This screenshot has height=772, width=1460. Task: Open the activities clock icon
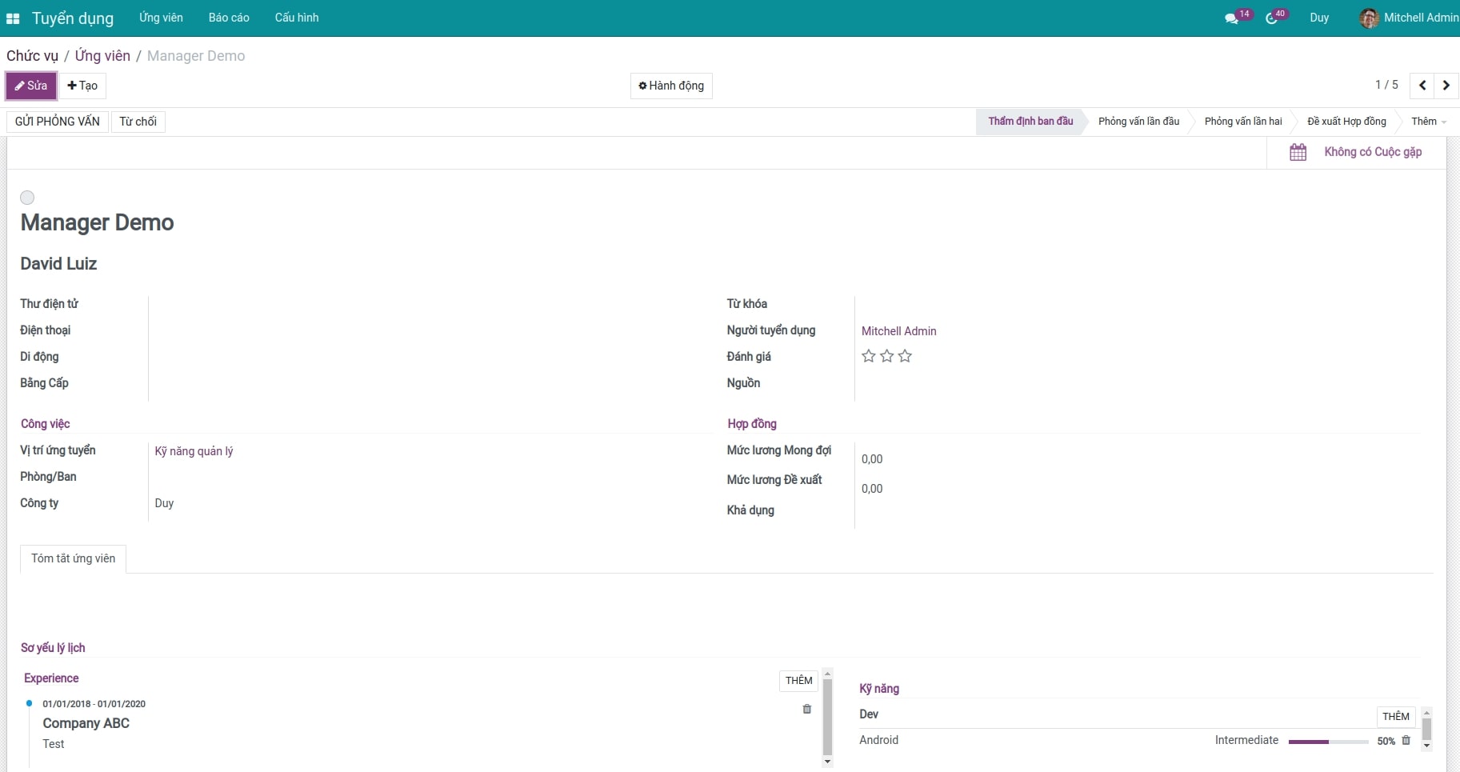click(x=1271, y=18)
